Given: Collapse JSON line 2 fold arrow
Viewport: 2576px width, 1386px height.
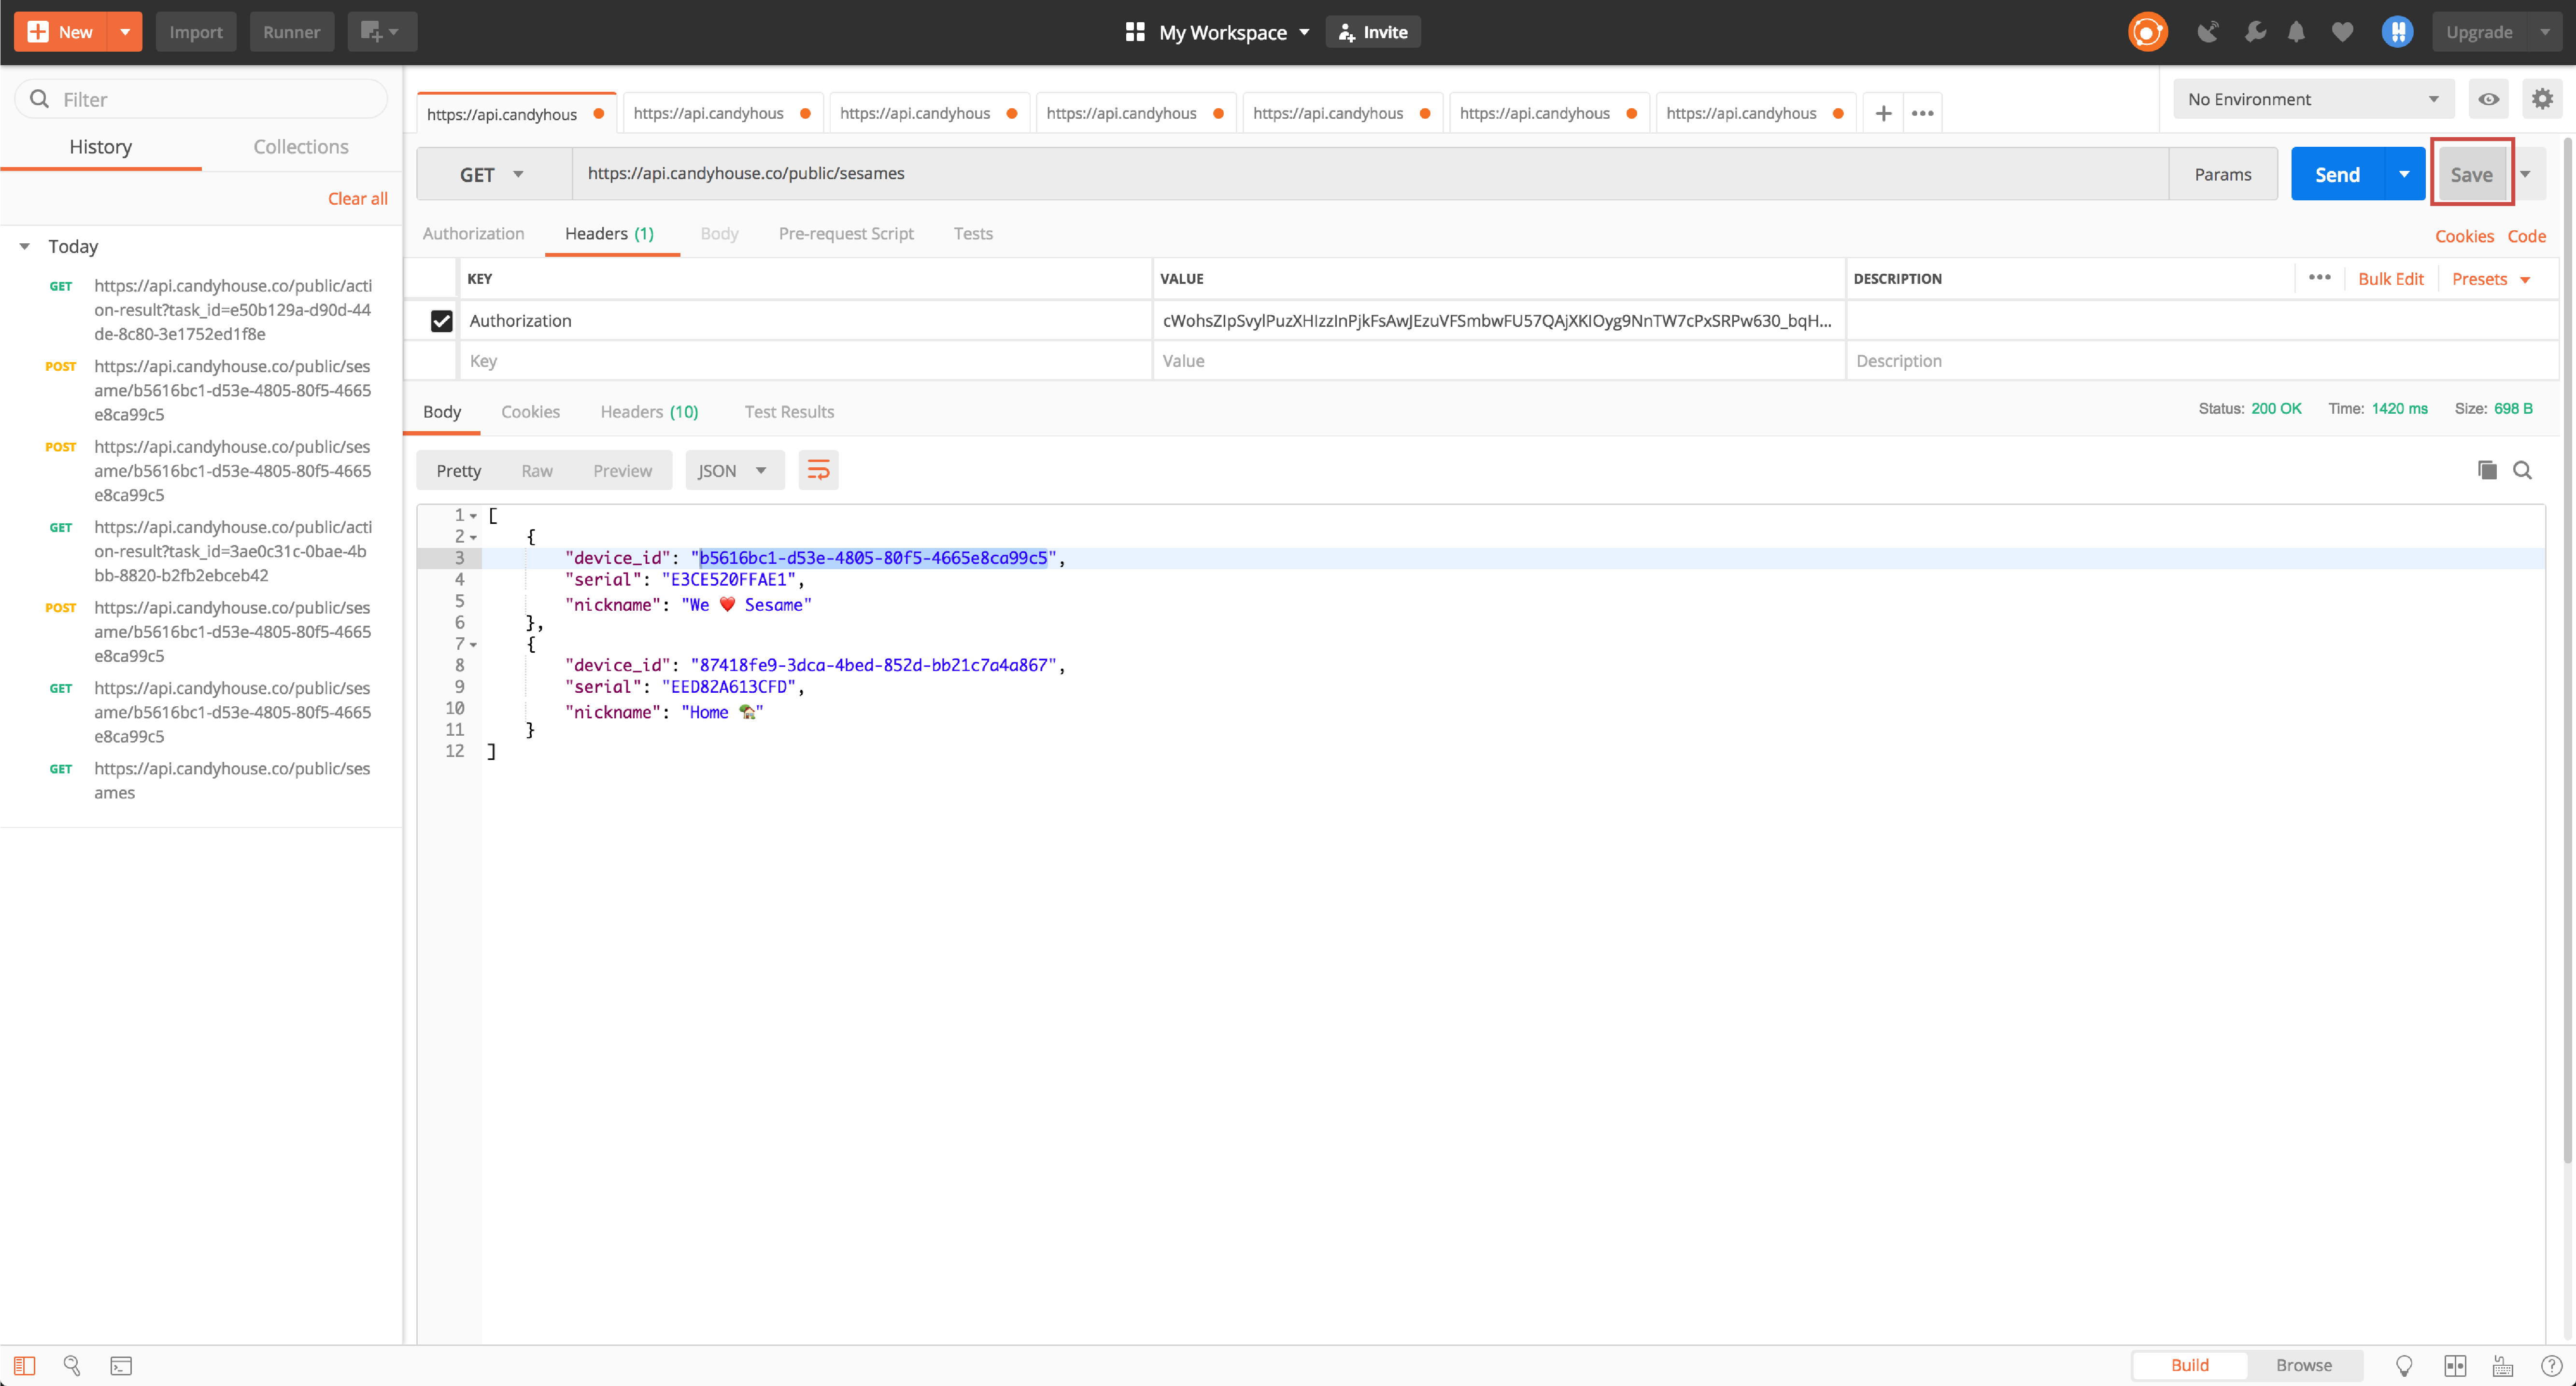Looking at the screenshot, I should point(474,537).
